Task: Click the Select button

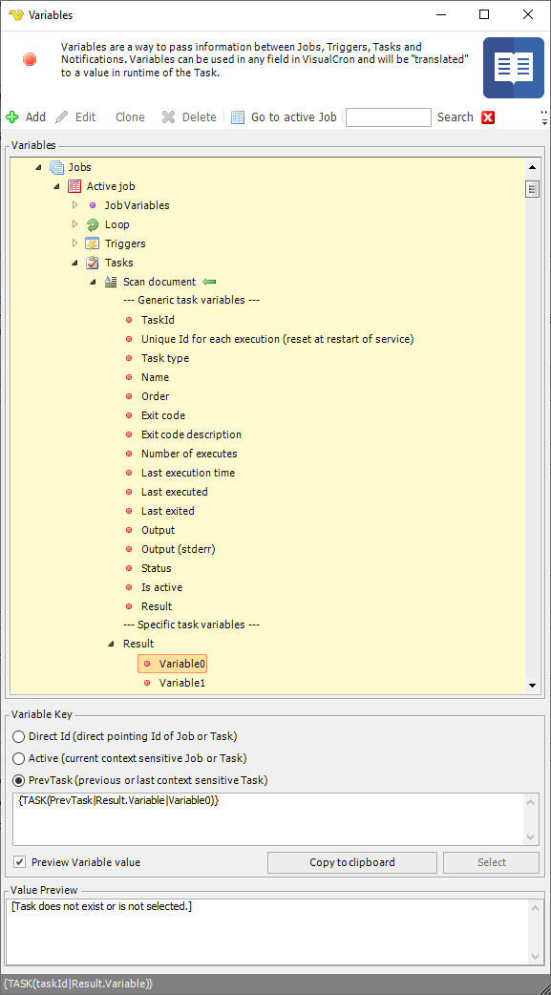Action: pos(492,862)
